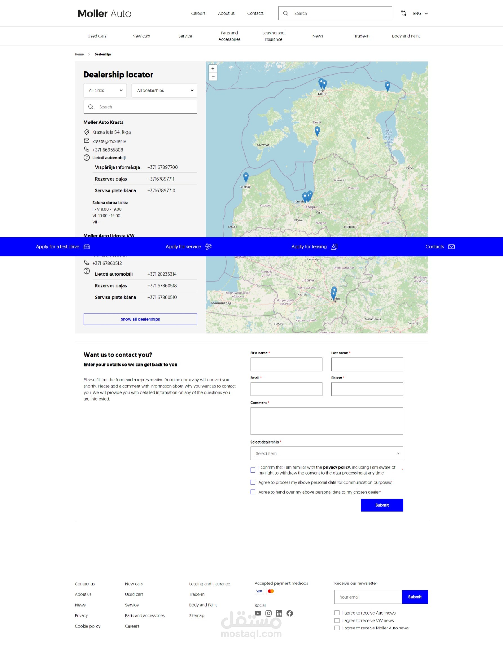This screenshot has height=652, width=503.
Task: Click the phone icon beside +371 67860512
Action: 87,263
